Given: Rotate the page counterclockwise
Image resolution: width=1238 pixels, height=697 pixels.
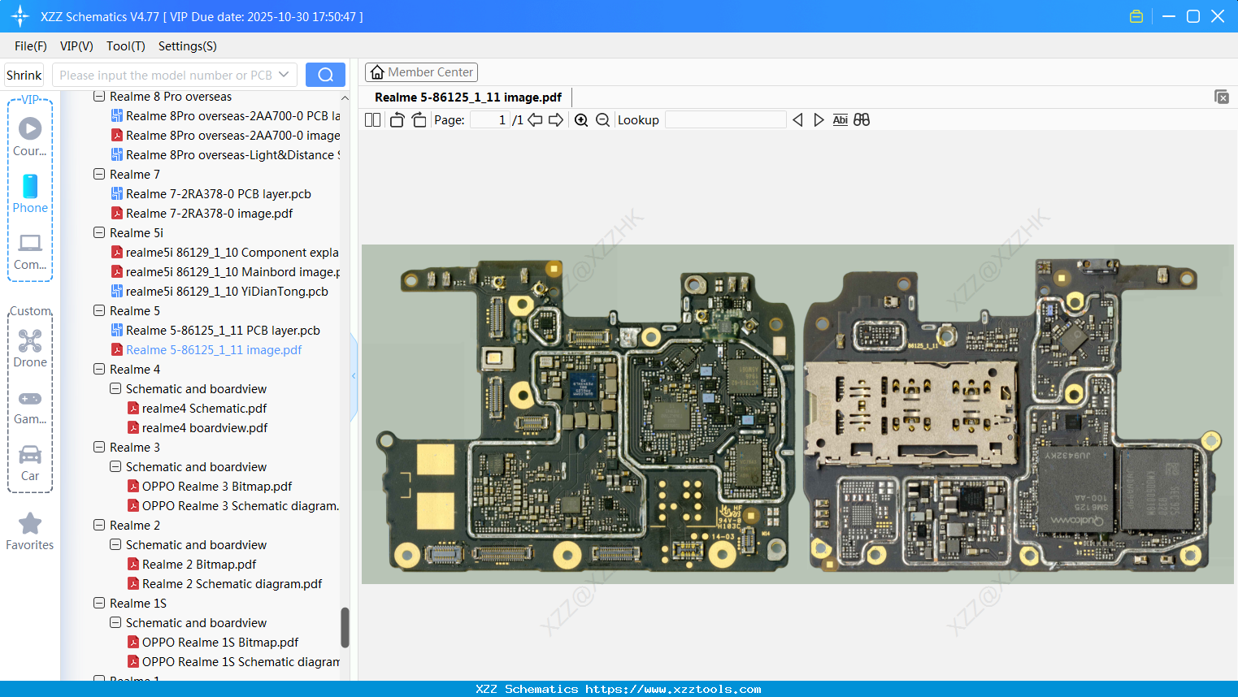Looking at the screenshot, I should point(397,120).
